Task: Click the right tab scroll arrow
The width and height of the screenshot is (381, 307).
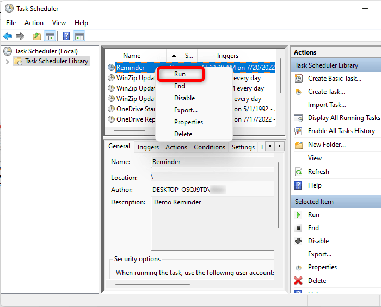Action: [279, 146]
